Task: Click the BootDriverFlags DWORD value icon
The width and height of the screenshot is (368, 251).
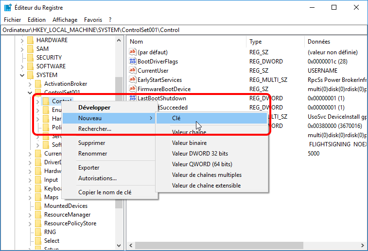Action: pyautogui.click(x=133, y=61)
